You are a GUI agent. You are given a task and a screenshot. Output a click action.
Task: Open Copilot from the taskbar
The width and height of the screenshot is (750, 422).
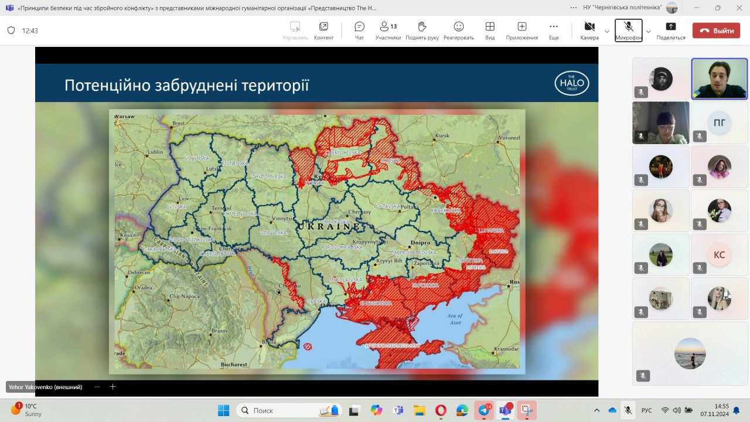click(x=376, y=410)
